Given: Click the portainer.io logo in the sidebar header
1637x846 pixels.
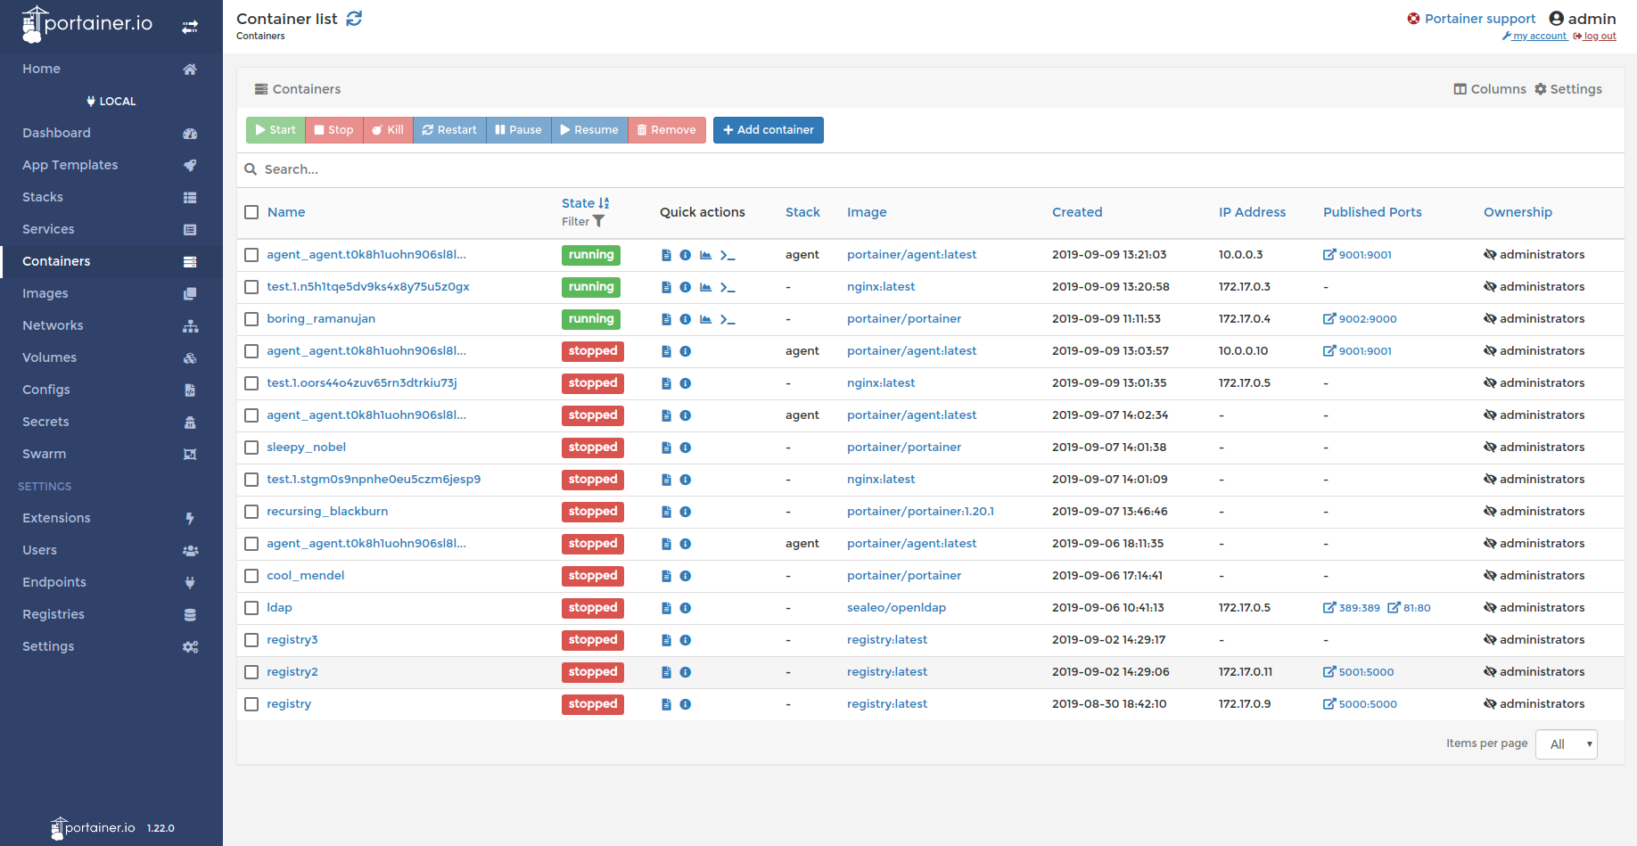Looking at the screenshot, I should pos(87,25).
